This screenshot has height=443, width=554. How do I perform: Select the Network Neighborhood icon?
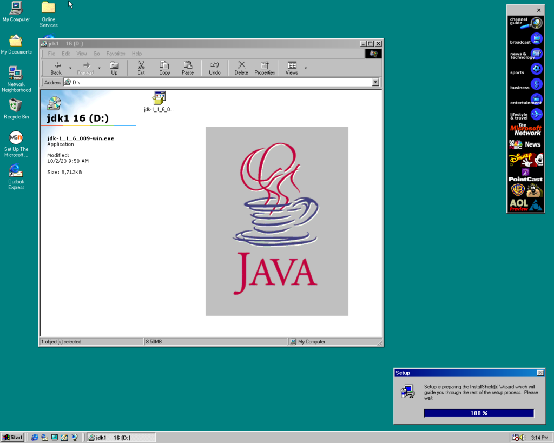point(16,79)
